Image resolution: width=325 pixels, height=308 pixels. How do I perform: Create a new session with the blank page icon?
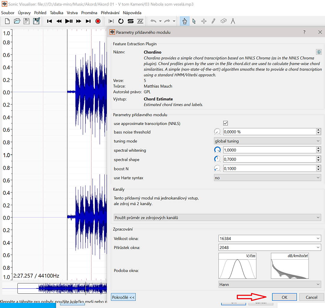(7, 21)
